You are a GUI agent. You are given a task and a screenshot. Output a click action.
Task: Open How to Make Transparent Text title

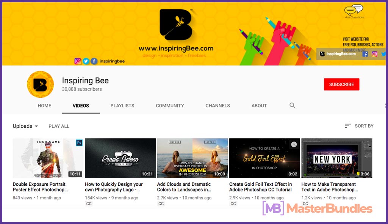click(329, 187)
